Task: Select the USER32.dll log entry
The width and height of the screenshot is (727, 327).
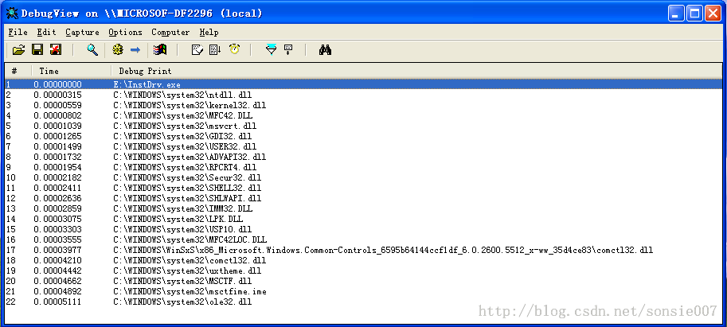Action: click(x=363, y=146)
